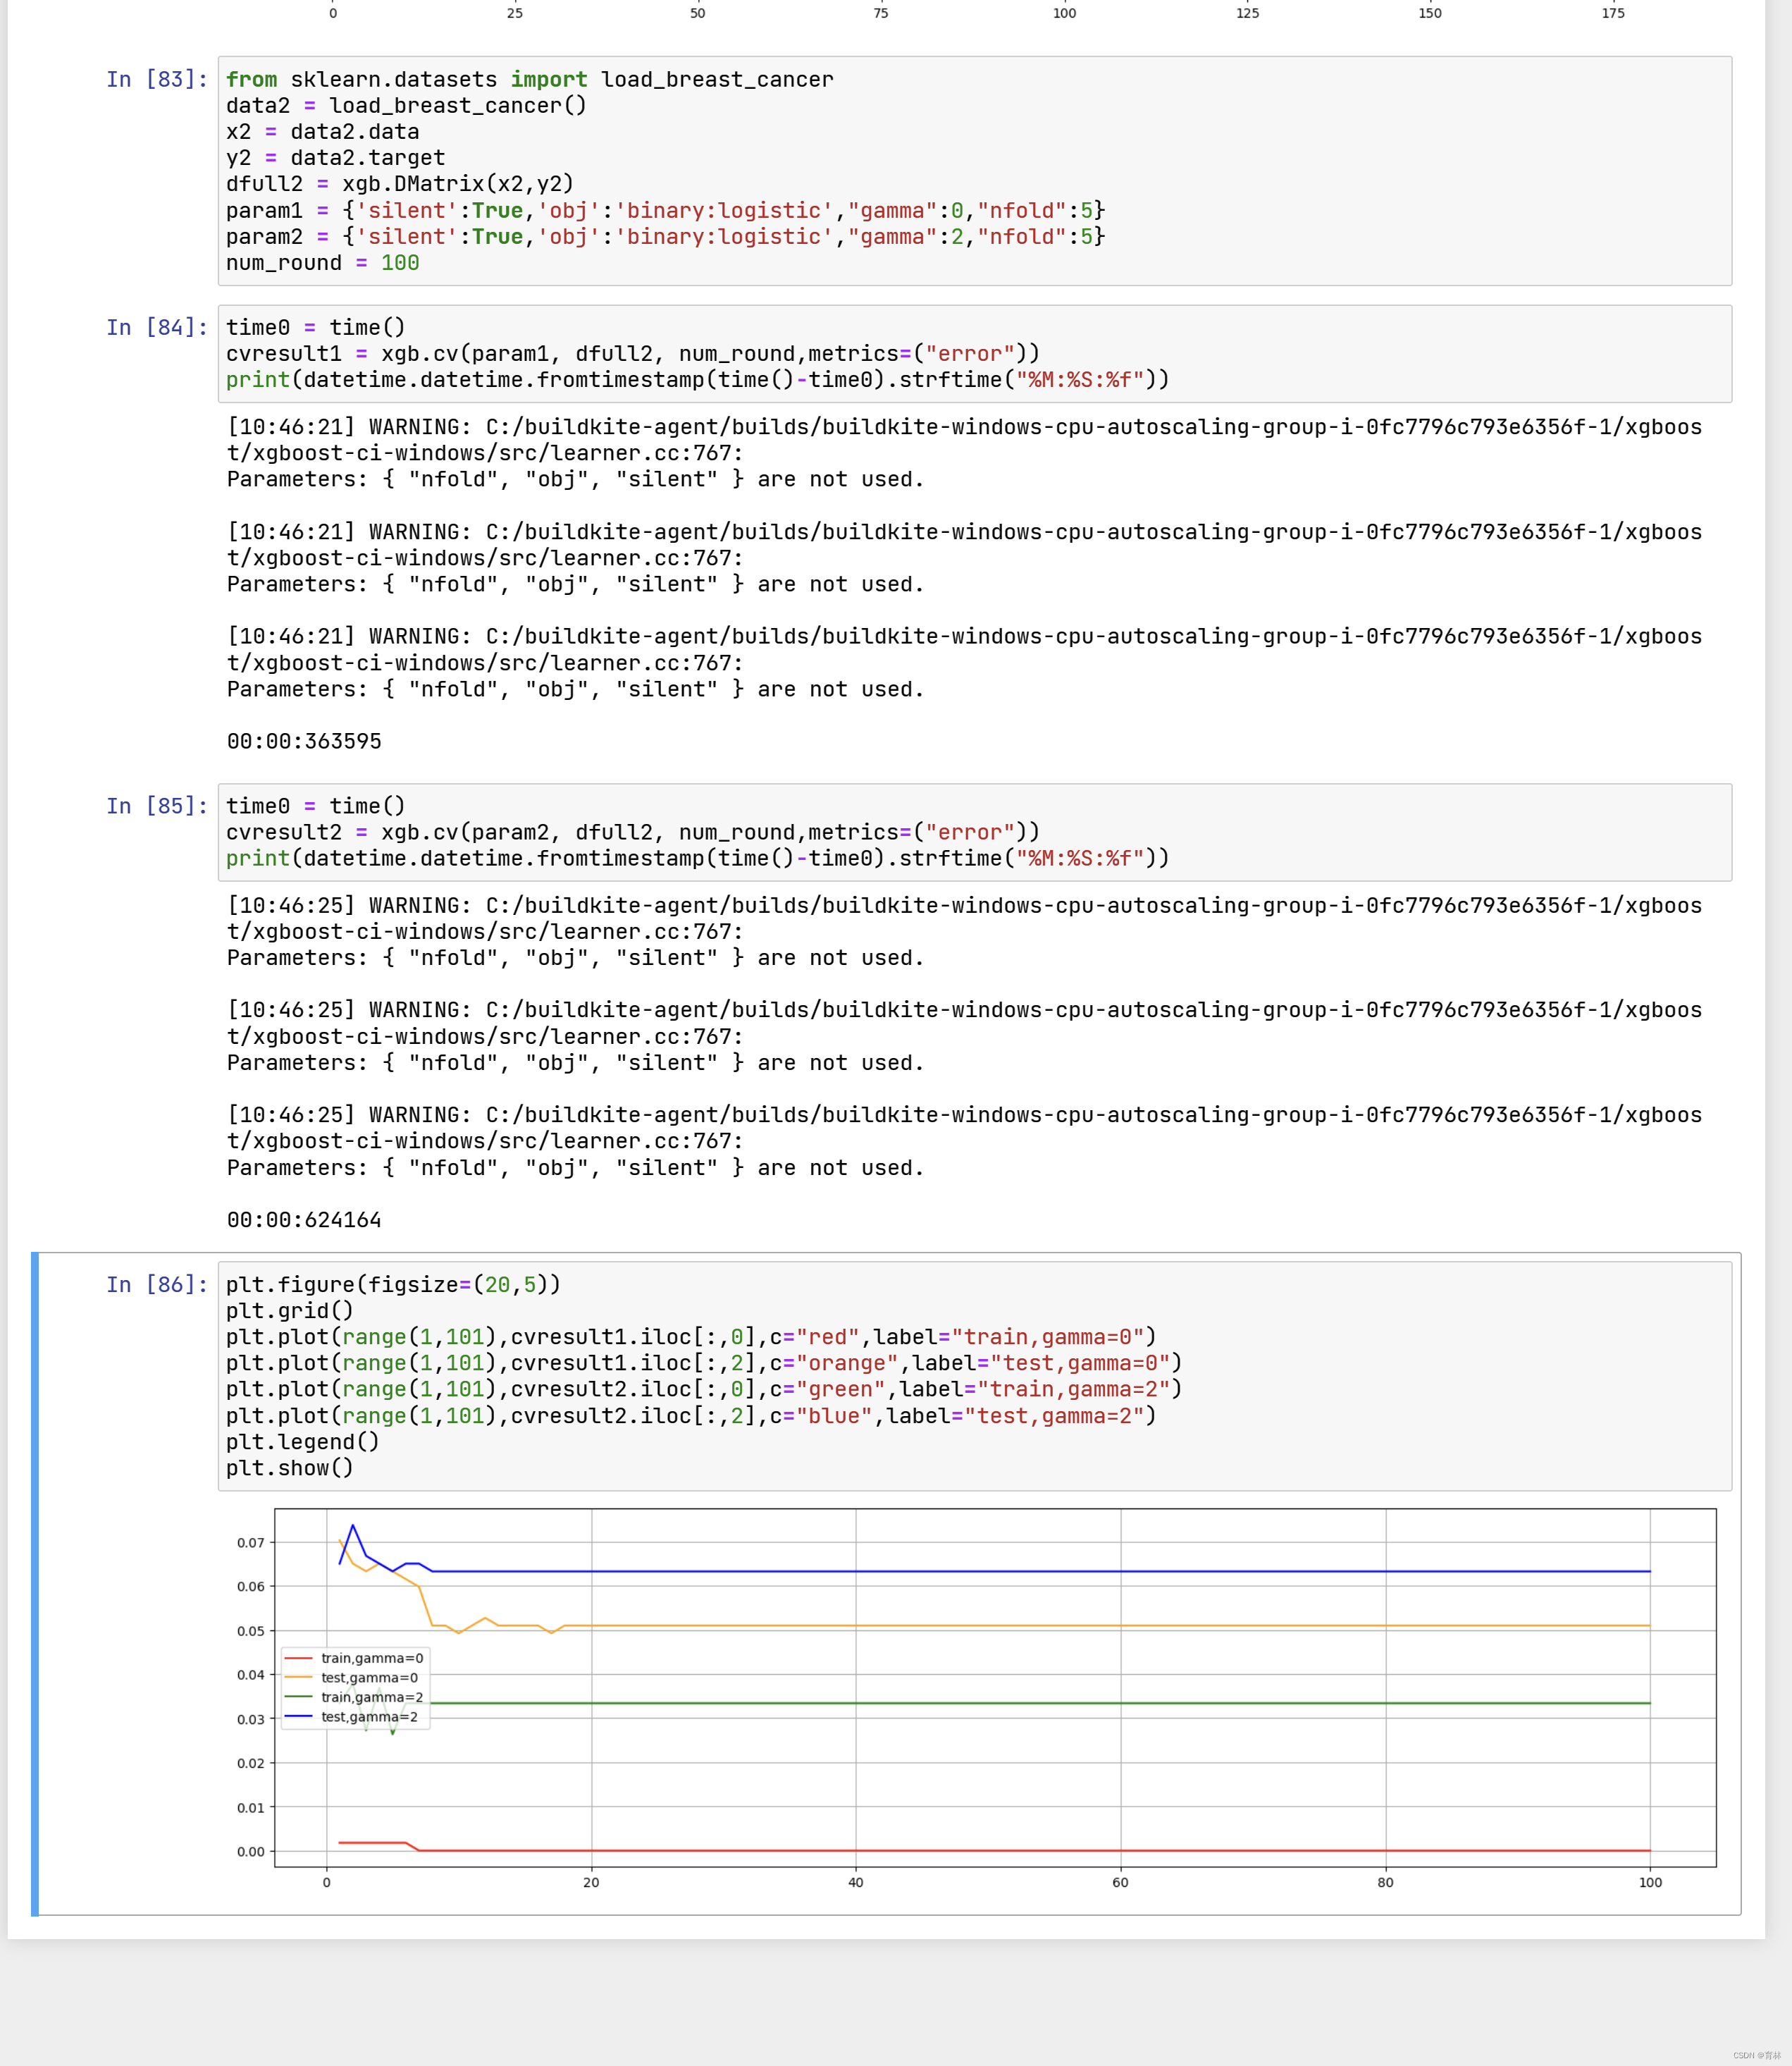Viewport: 1792px width, 2066px height.
Task: Click the orange line sample in legend
Action: tap(299, 1678)
